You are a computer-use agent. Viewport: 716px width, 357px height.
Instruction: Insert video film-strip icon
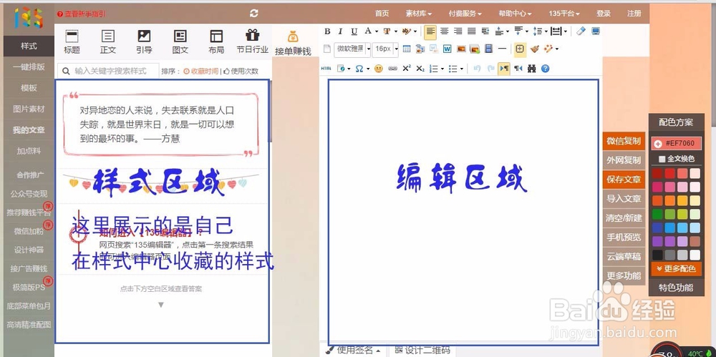pos(488,49)
